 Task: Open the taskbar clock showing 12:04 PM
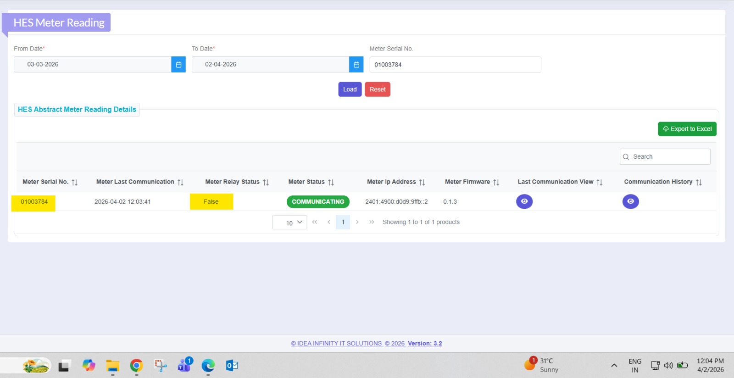(x=710, y=366)
